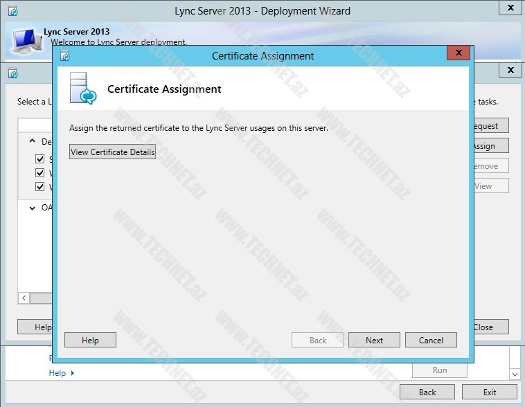Open the Help link in the Deployment Wizard
This screenshot has height=407, width=525.
point(57,373)
